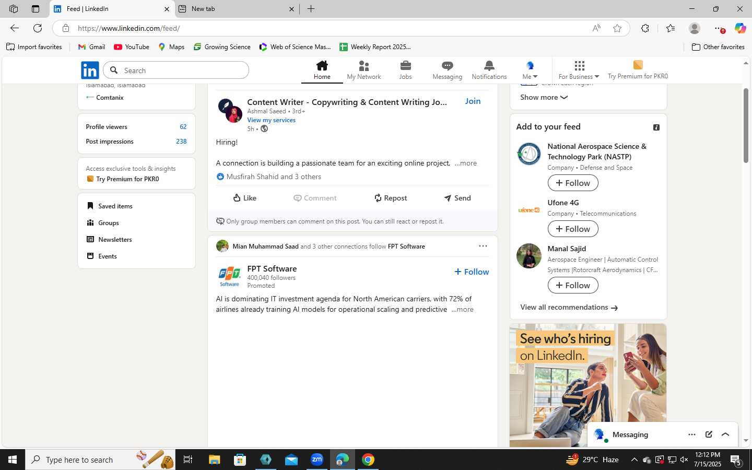This screenshot has width=752, height=470.
Task: Click Add to your feed info icon
Action: click(x=656, y=127)
